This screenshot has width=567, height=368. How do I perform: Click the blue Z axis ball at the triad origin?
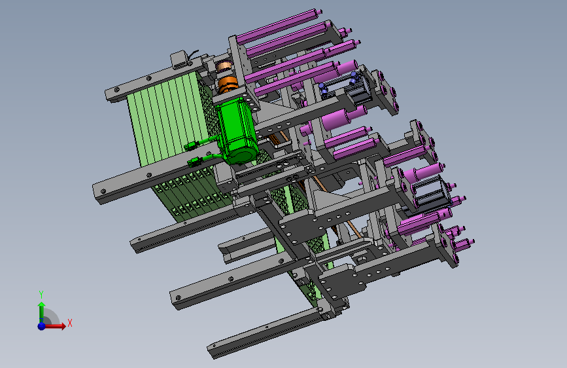pyautogui.click(x=42, y=326)
